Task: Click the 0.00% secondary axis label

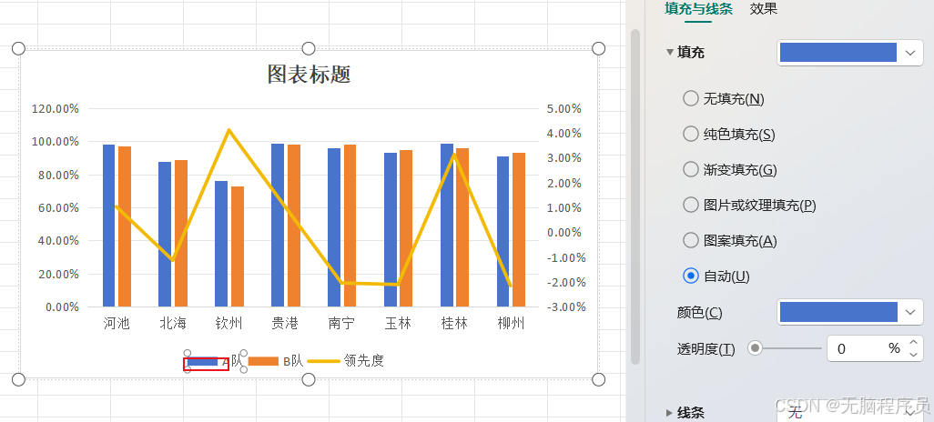Action: (x=563, y=233)
